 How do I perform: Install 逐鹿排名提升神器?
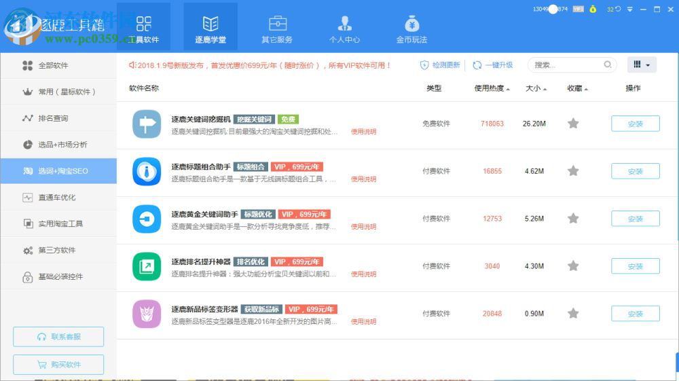click(x=636, y=266)
